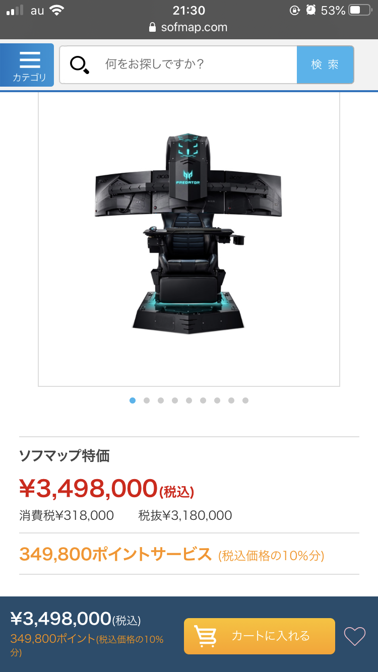
Task: Click the 検索 search button
Action: coord(325,64)
